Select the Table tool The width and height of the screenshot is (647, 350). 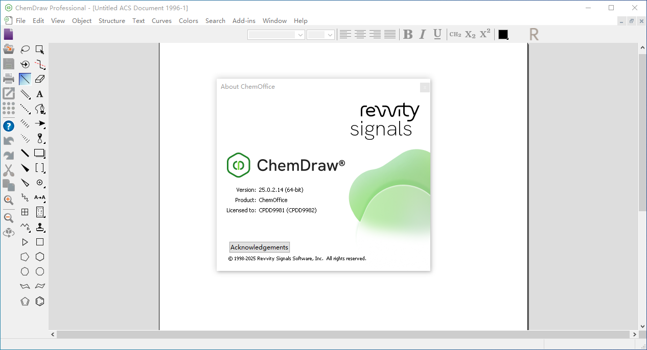click(x=25, y=212)
